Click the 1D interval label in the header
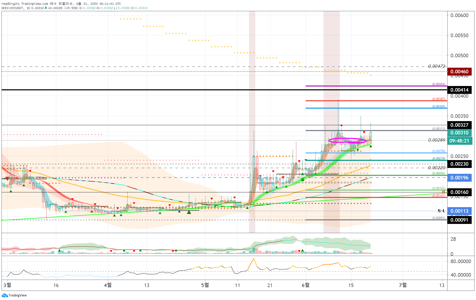Viewport: 476px width, 300px height. coord(28,8)
